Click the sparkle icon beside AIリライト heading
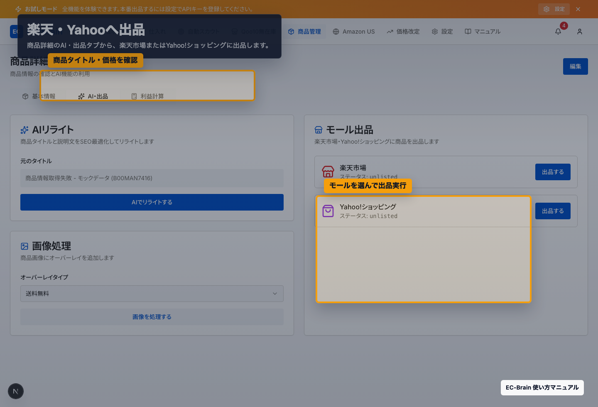Viewport: 598px width, 407px height. pyautogui.click(x=25, y=130)
